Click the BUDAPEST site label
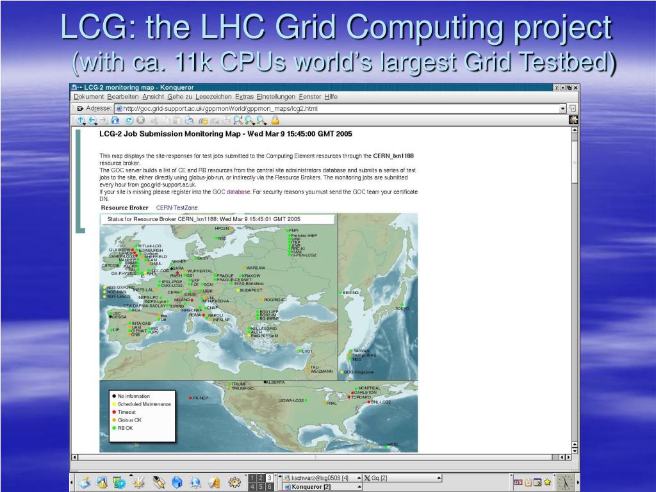Screen dimensions: 656x492 [x=251, y=290]
